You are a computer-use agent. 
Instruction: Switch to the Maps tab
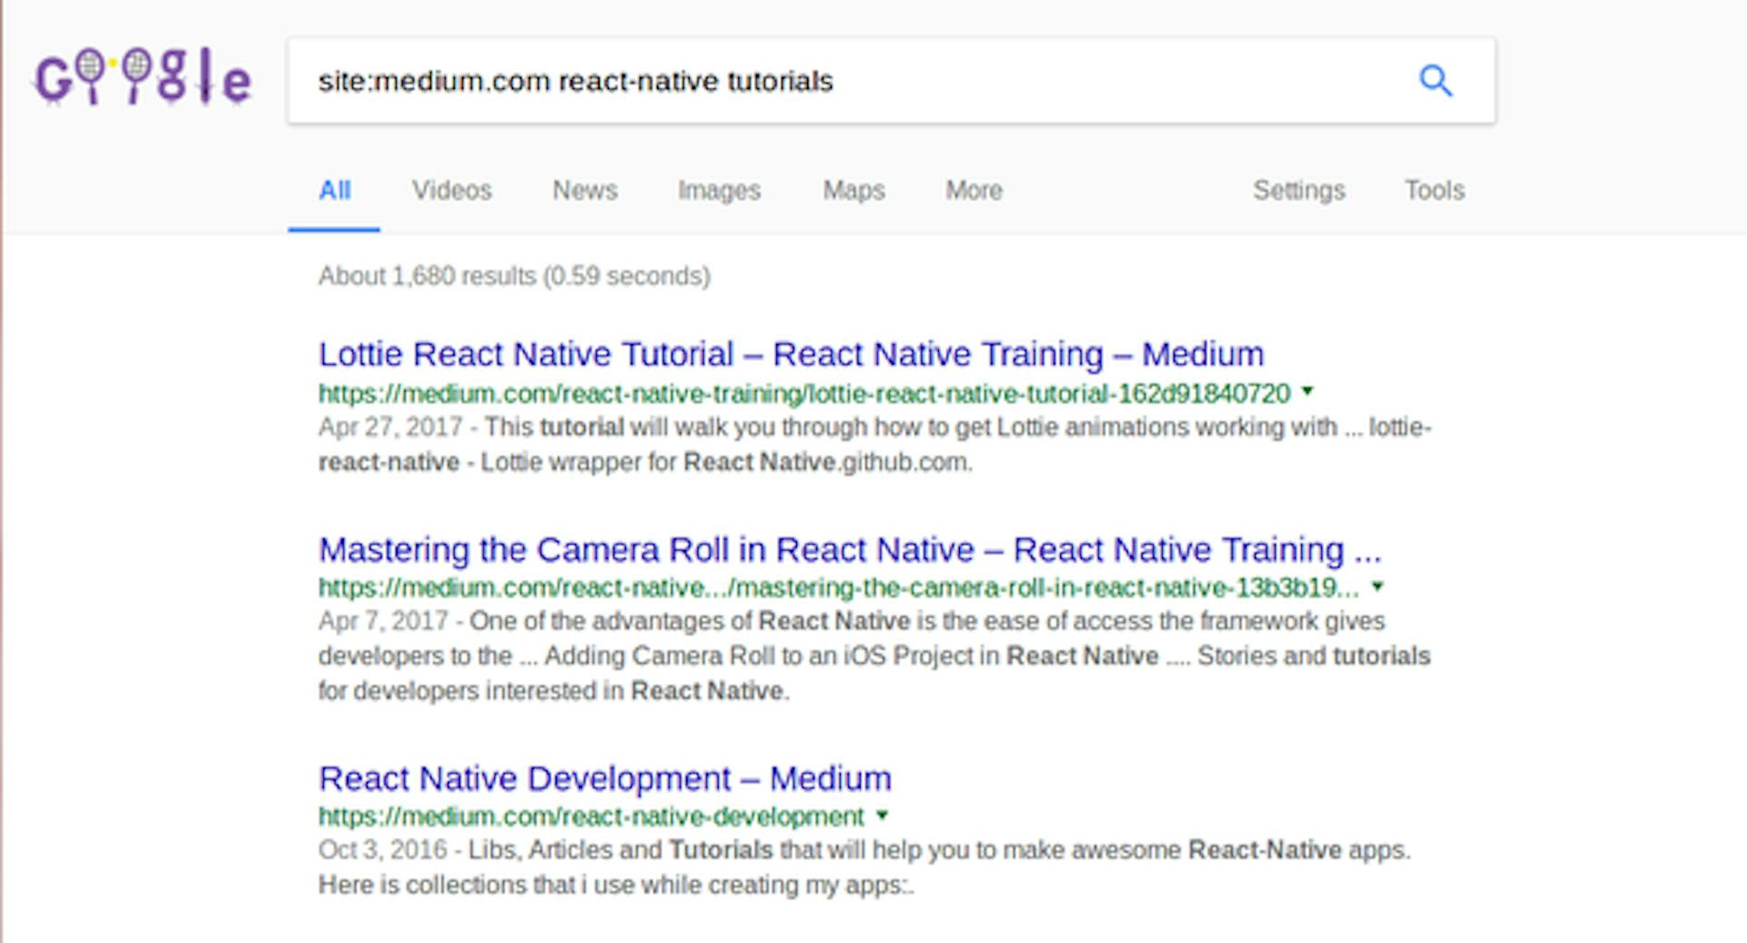coord(853,190)
